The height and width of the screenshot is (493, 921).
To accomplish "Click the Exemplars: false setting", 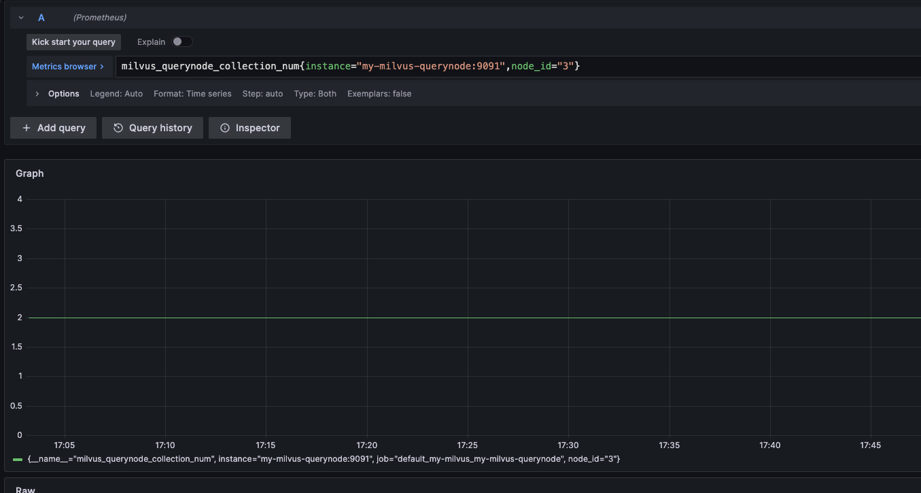I will coord(379,93).
